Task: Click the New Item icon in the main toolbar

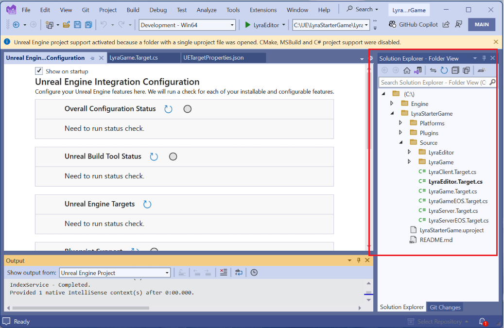Action: point(49,25)
